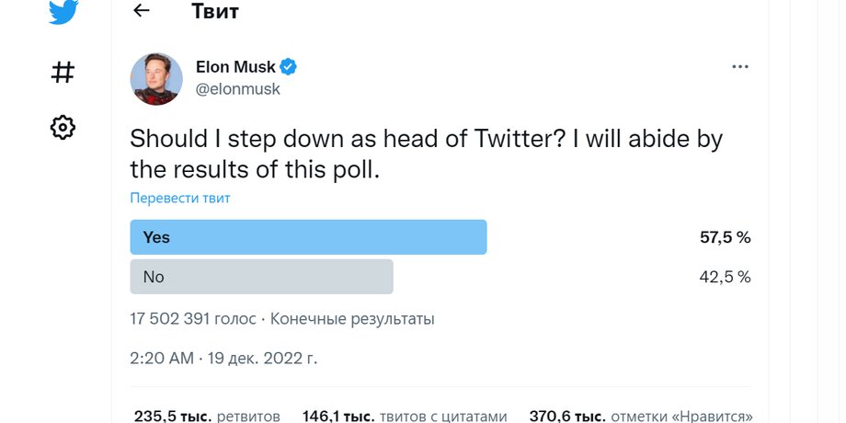Open the three-dot tweet options menu
Screen dimensions: 846x423
(x=740, y=67)
